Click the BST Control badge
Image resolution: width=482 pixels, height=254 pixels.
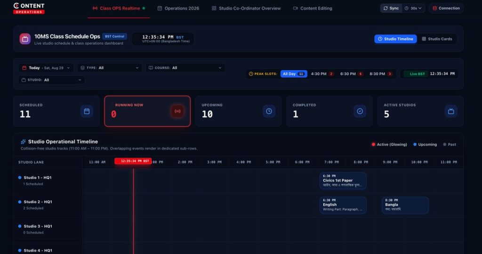[x=114, y=36]
